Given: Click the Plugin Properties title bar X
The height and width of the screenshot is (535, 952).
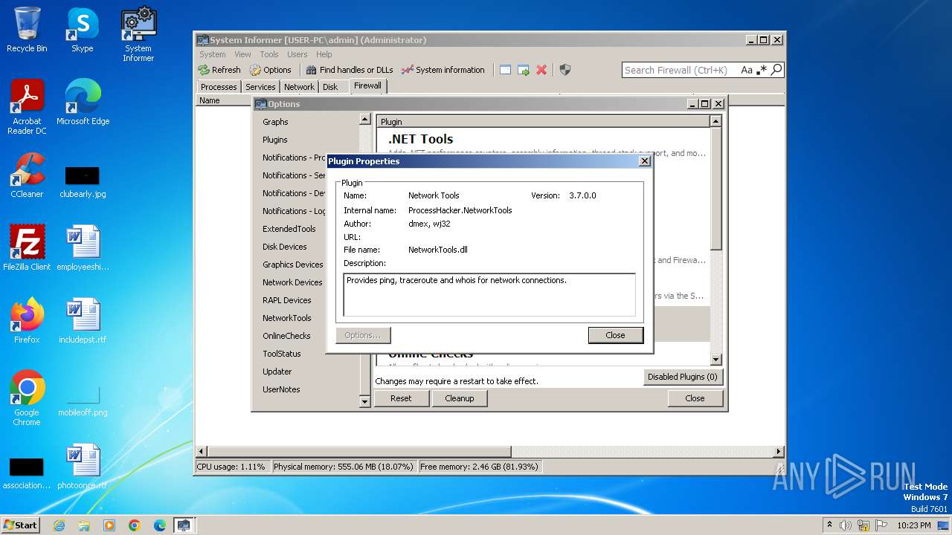Looking at the screenshot, I should pos(645,161).
